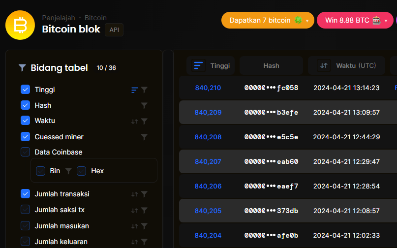Click the API button
397x248 pixels.
(x=114, y=30)
